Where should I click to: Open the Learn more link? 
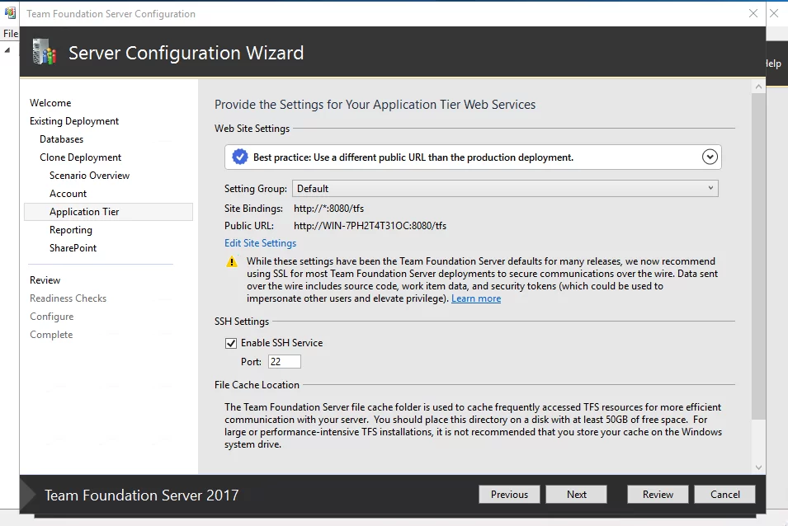[x=476, y=298]
